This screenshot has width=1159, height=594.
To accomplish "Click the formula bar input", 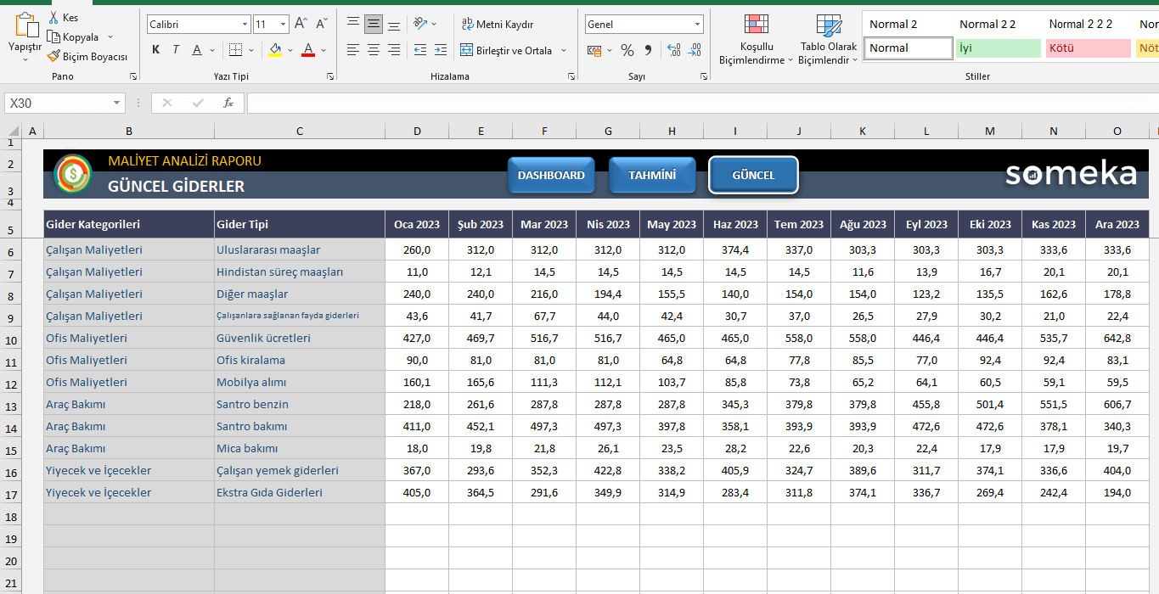I will point(701,104).
